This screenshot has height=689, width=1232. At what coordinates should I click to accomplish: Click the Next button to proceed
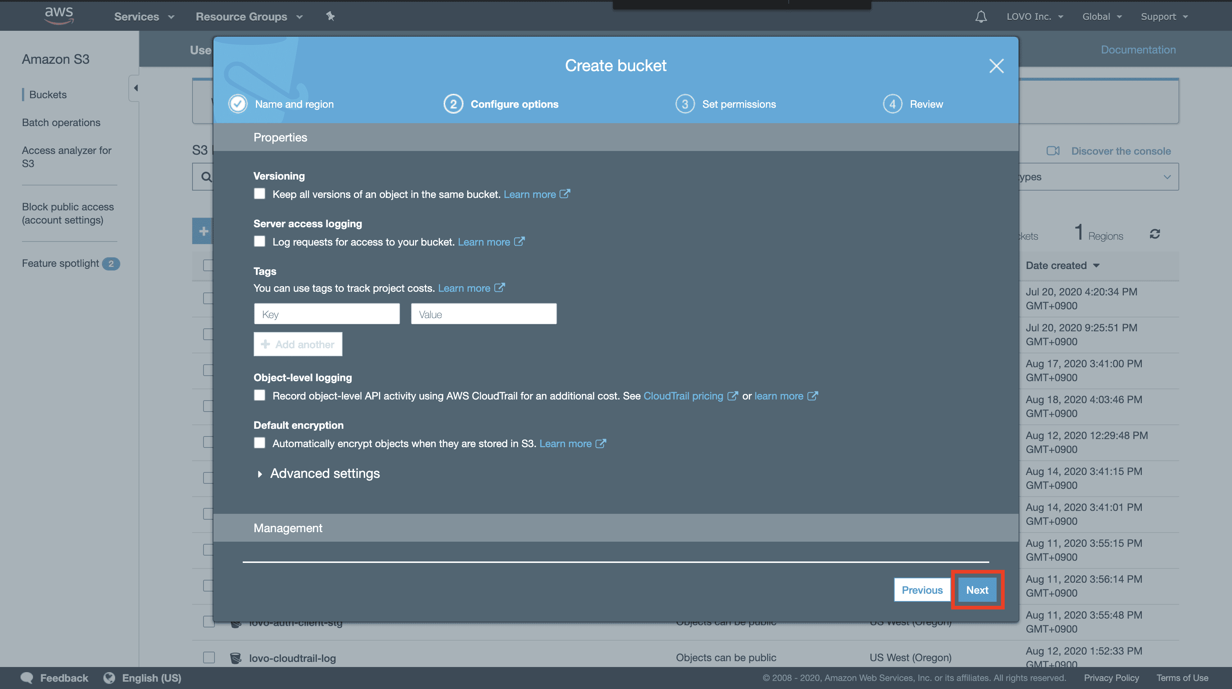click(977, 589)
